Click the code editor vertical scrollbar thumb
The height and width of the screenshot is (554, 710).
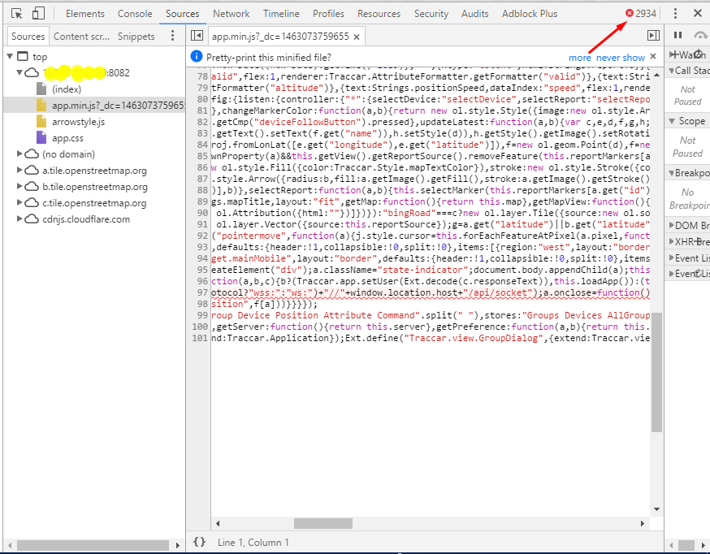point(656,371)
